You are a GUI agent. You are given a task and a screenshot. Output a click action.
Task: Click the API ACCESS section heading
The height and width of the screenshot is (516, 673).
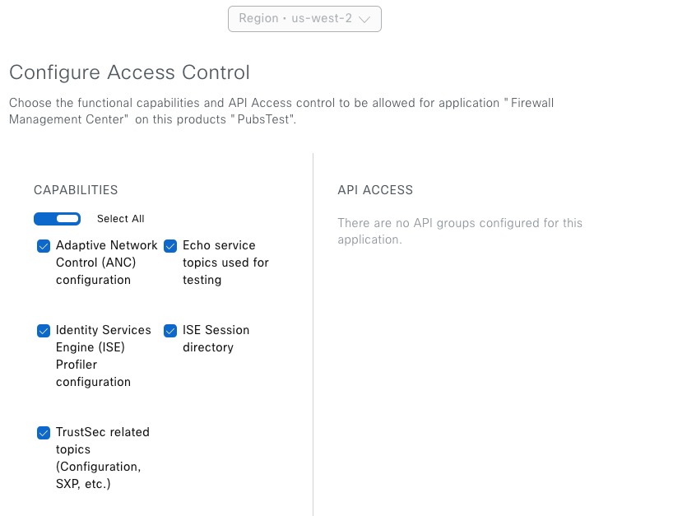coord(375,190)
